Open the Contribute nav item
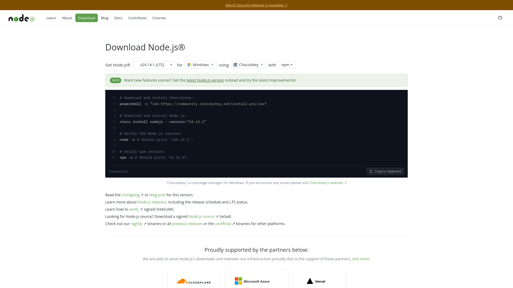The image size is (513, 288). tap(137, 18)
